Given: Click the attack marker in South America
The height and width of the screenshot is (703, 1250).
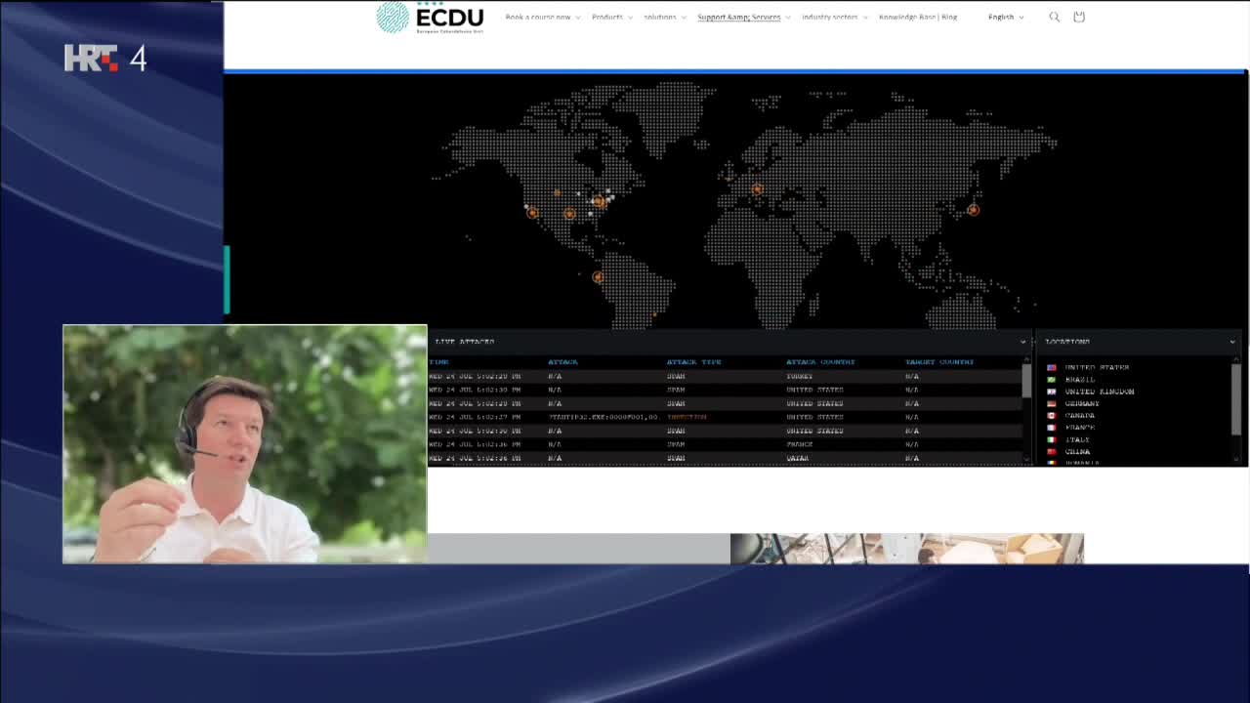Looking at the screenshot, I should click(598, 276).
